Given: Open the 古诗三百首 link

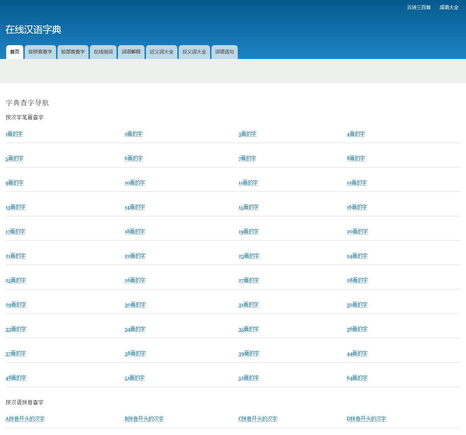Looking at the screenshot, I should (419, 7).
